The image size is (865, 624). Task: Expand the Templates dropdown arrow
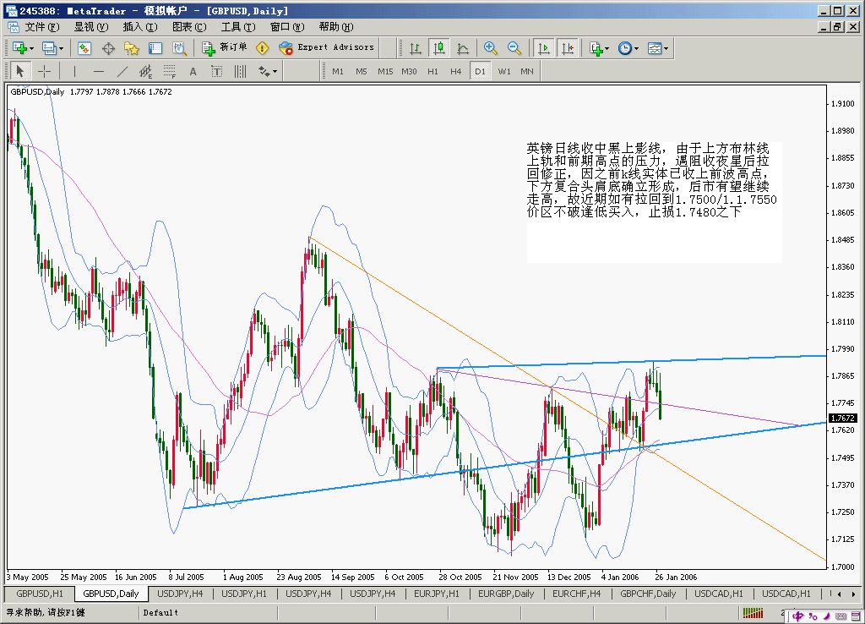(x=666, y=48)
